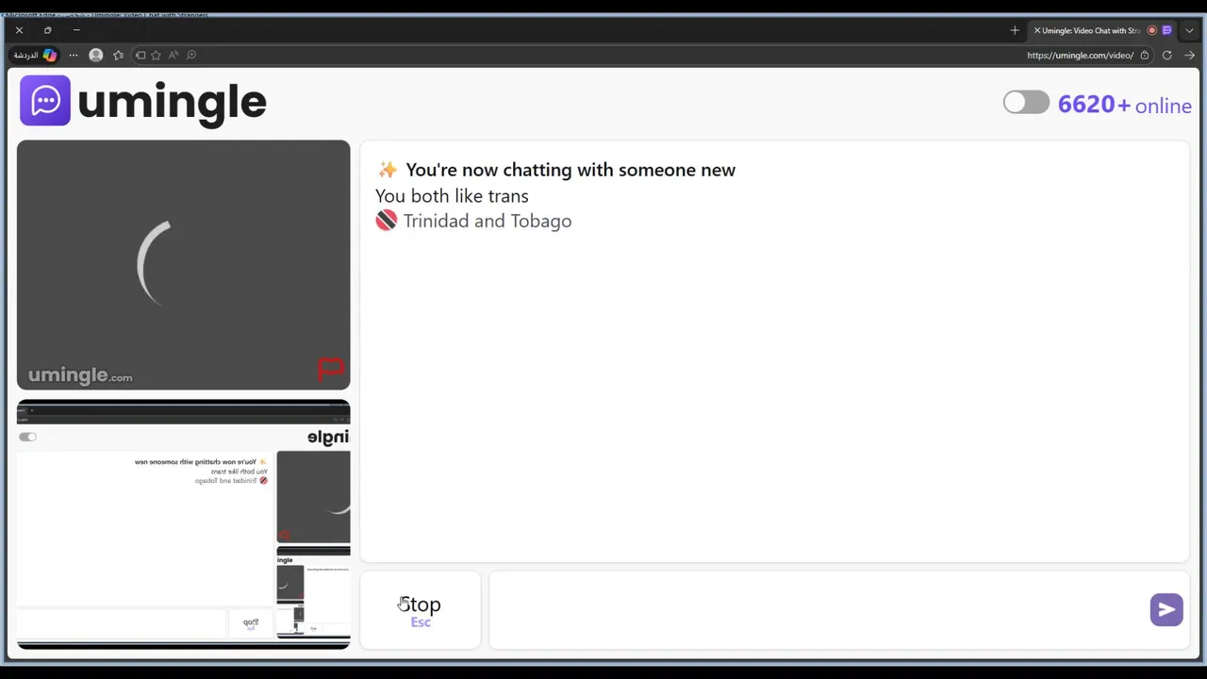Click the zoom magnifier icon in address bar
This screenshot has width=1207, height=679.
[191, 55]
